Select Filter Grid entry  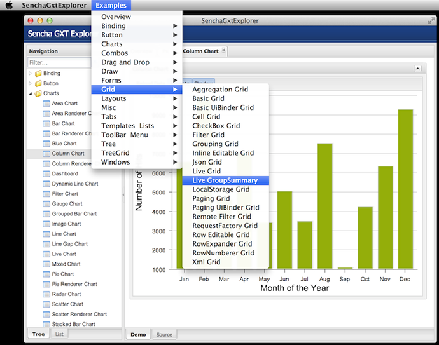click(x=225, y=135)
